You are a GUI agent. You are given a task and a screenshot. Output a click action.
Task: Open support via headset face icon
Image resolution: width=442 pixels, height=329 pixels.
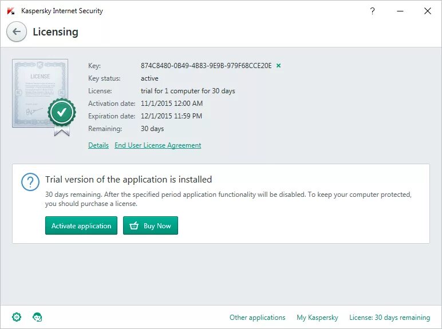click(37, 317)
